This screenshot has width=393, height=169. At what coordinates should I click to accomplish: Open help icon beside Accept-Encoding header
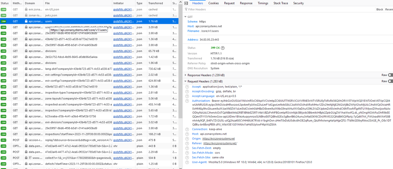(x=187, y=91)
